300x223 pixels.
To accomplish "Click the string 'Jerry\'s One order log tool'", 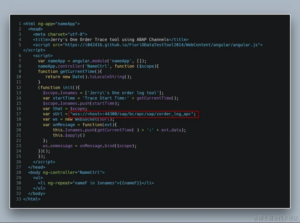I will pos(123,93).
